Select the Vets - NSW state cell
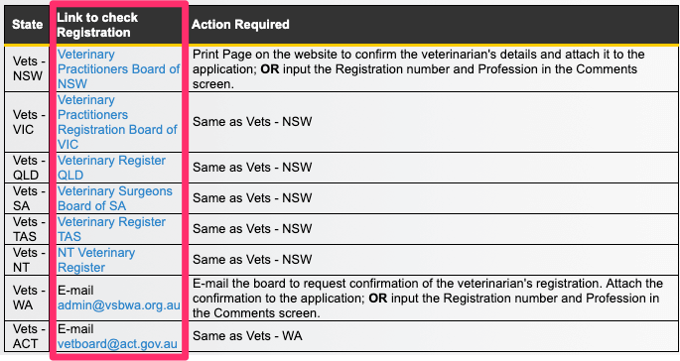Image resolution: width=680 pixels, height=361 pixels. click(x=28, y=68)
